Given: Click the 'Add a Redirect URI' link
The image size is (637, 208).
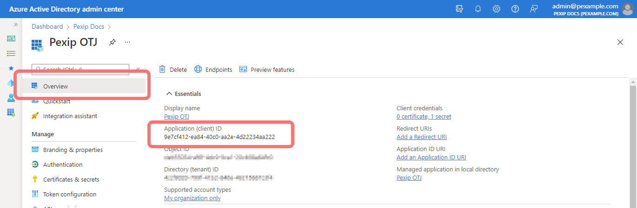Looking at the screenshot, I should coord(421,137).
